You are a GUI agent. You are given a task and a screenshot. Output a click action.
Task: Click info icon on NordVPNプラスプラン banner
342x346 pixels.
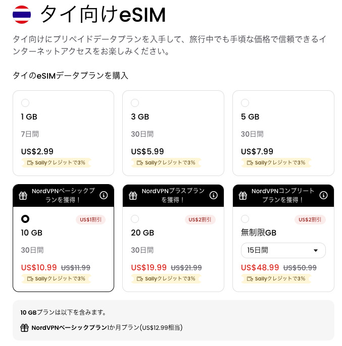coord(214,195)
